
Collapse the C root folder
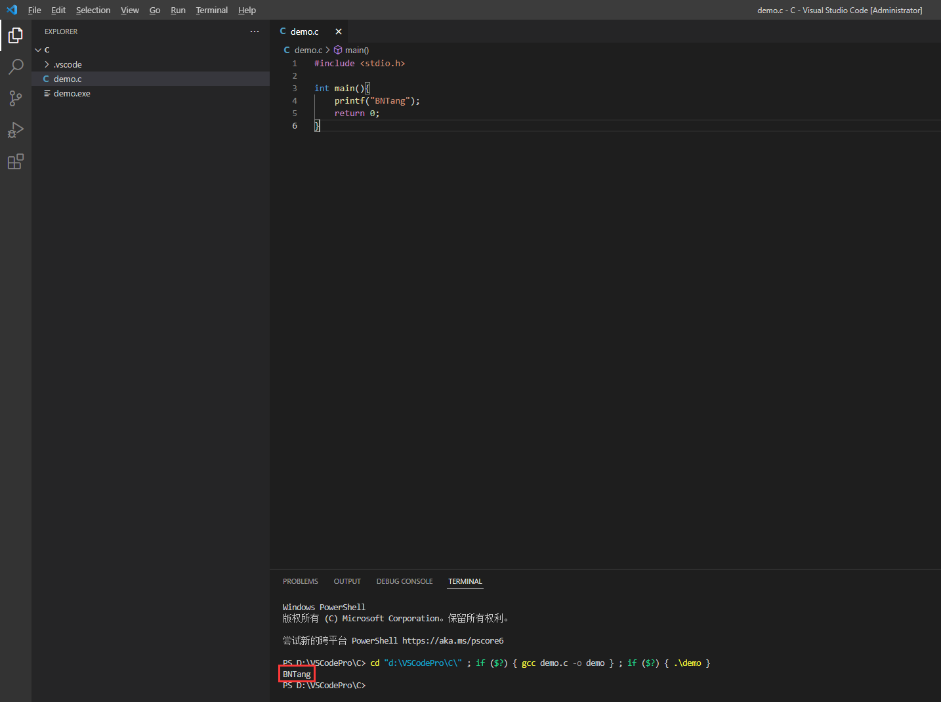pos(38,50)
